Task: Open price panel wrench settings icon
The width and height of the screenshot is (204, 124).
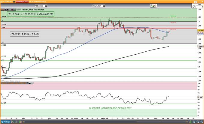Action: click(x=5, y=10)
